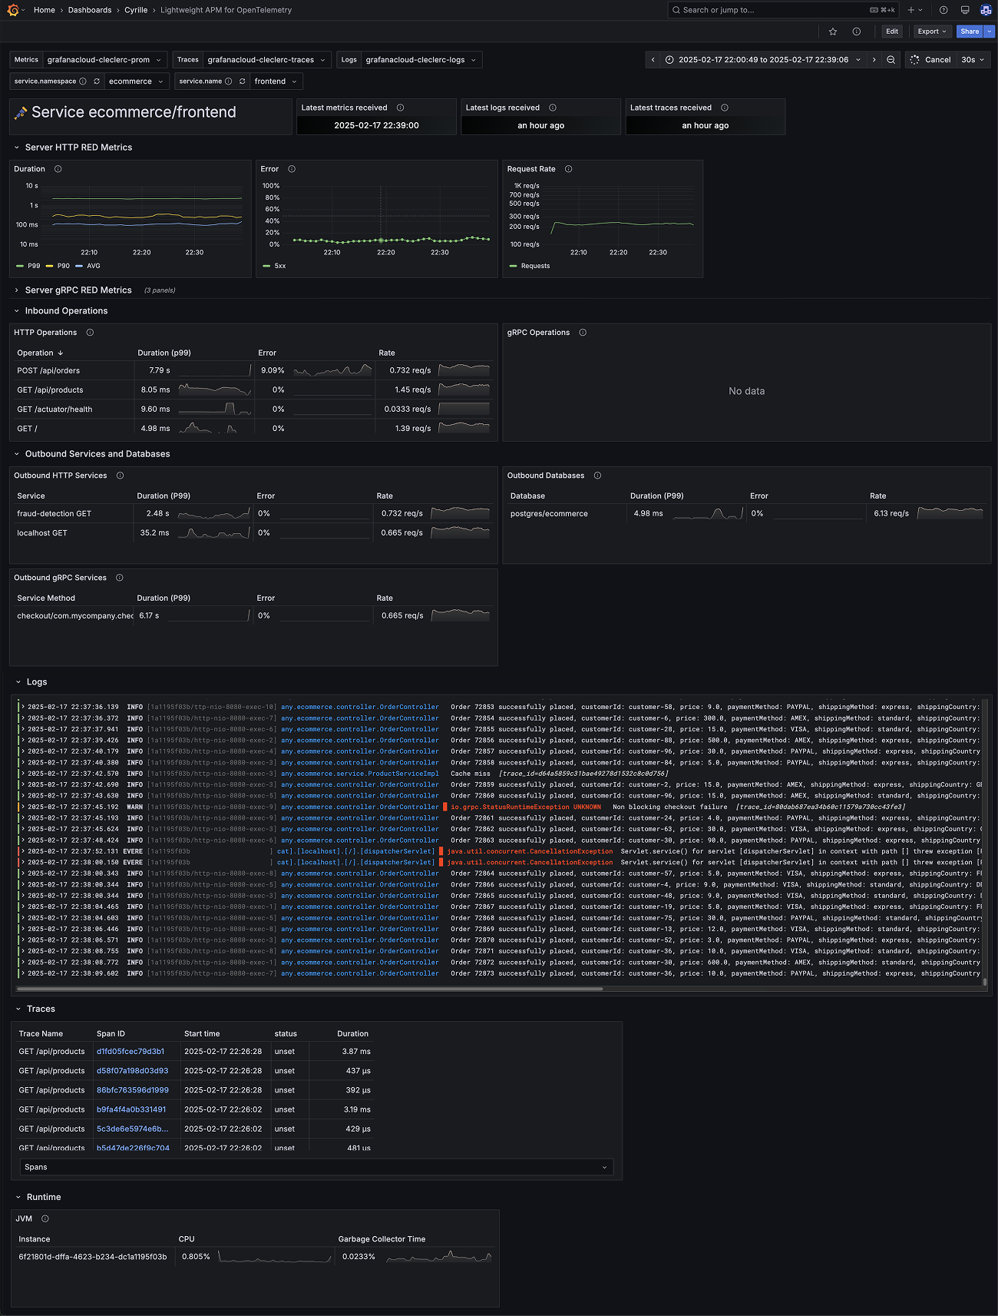Open the 30s refresh interval dropdown
The height and width of the screenshot is (1316, 998).
point(973,60)
